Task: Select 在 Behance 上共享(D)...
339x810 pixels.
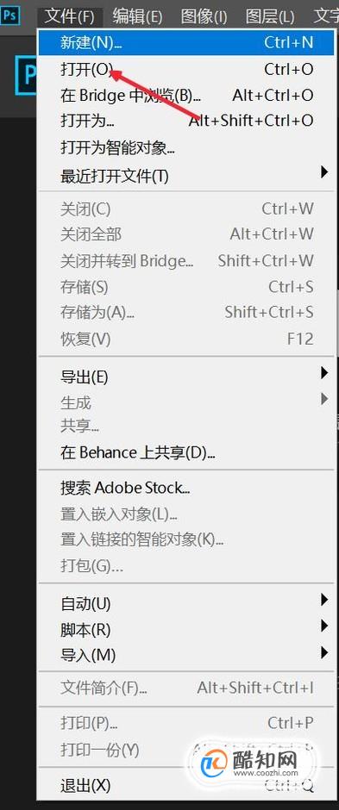Action: 186,453
